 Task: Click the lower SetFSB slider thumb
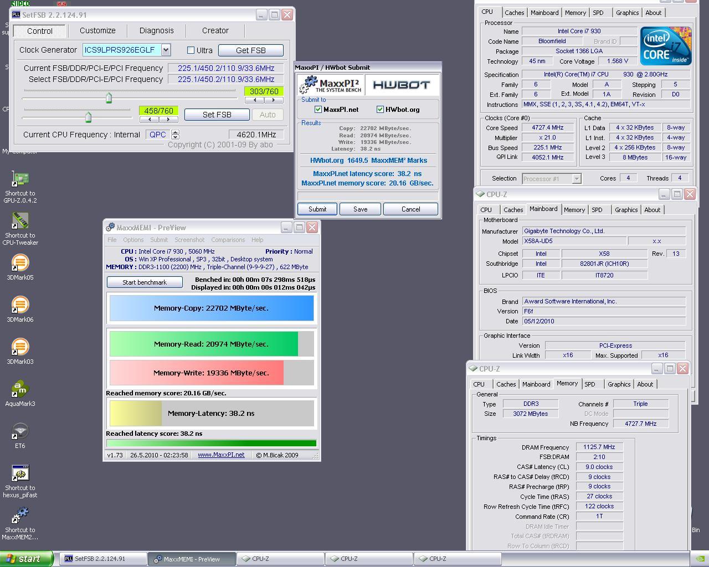(x=88, y=117)
